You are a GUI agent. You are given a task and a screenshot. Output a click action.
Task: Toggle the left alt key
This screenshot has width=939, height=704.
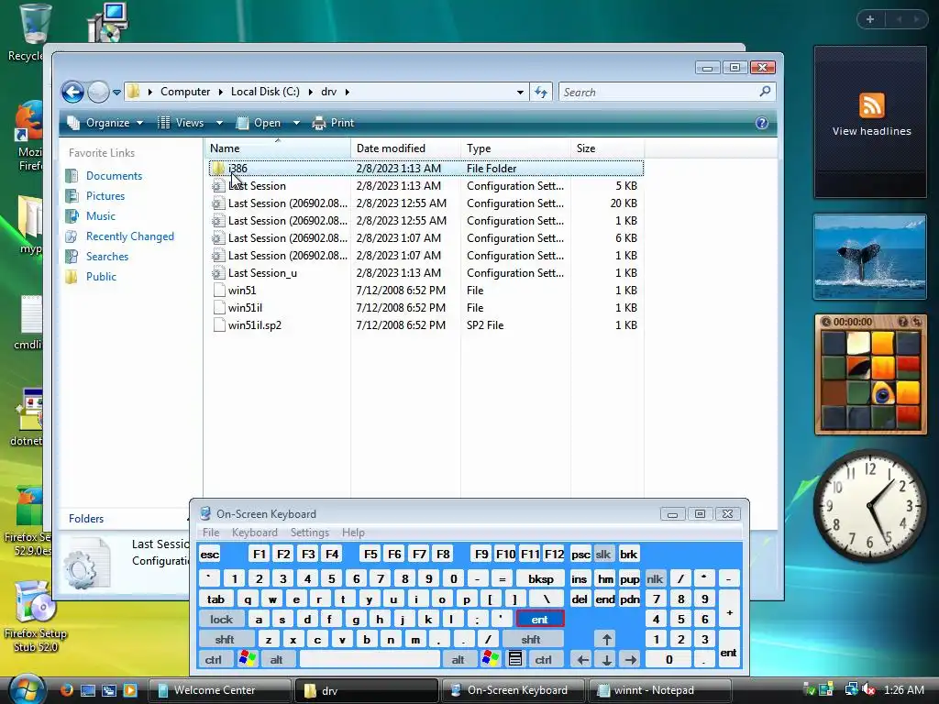[x=276, y=660]
